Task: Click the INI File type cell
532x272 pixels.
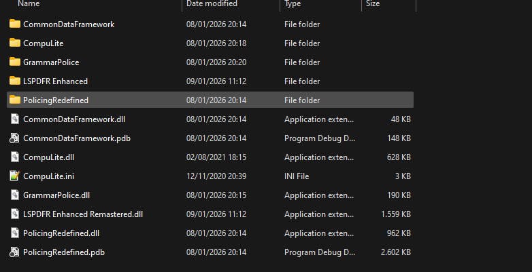Action: pos(297,176)
